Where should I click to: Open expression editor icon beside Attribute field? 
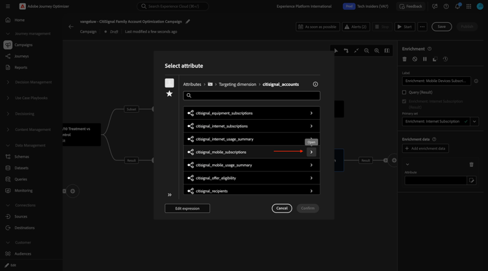(472, 180)
